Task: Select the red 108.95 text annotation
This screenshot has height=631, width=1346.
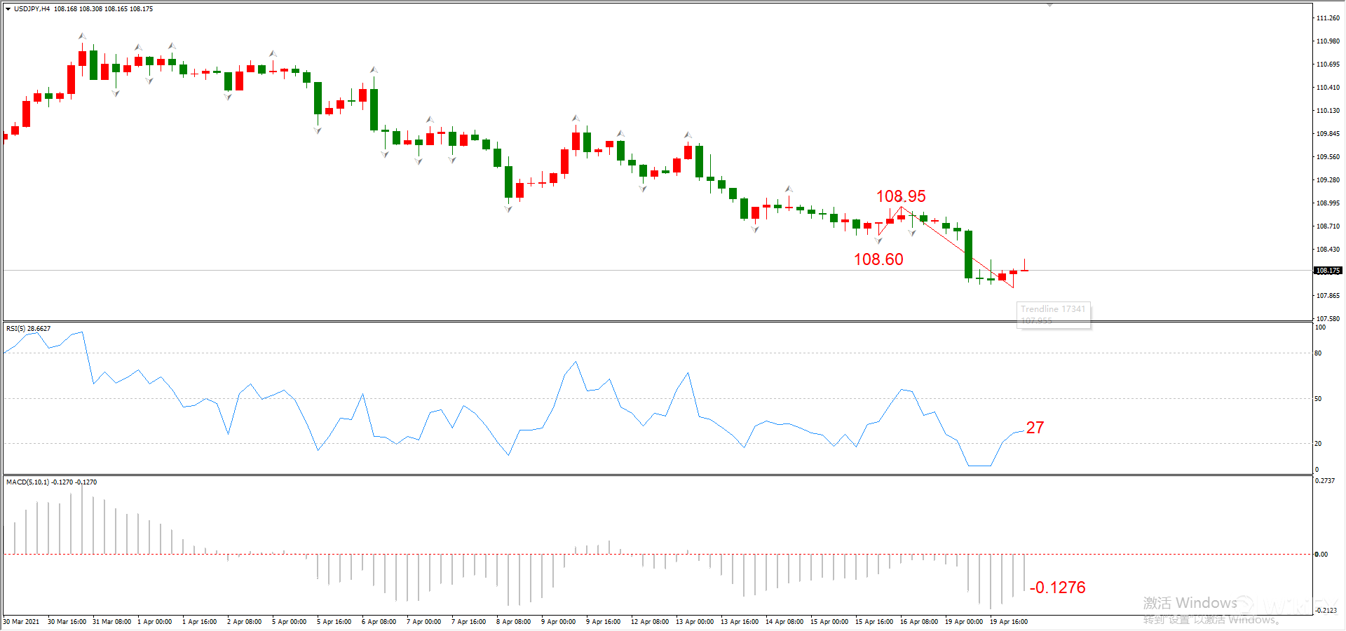Action: tap(901, 196)
